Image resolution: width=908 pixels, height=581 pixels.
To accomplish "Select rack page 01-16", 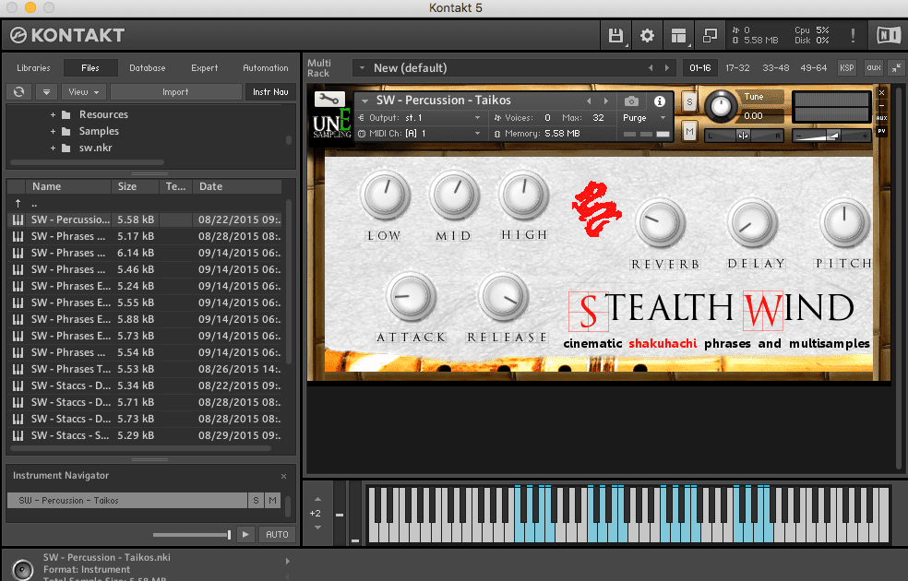I will tap(700, 67).
